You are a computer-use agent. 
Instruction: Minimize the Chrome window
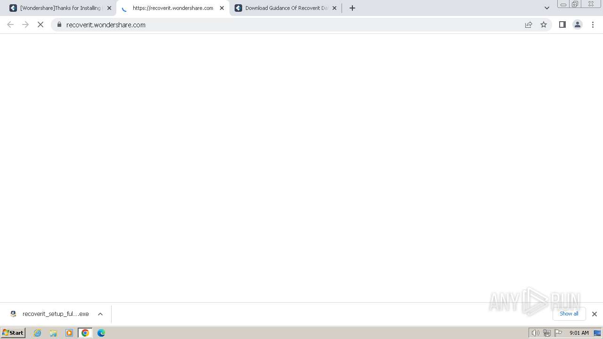click(563, 4)
